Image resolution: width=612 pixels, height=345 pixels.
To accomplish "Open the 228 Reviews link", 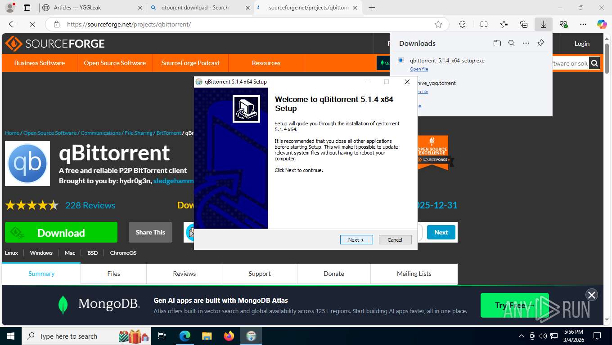I will pos(90,205).
